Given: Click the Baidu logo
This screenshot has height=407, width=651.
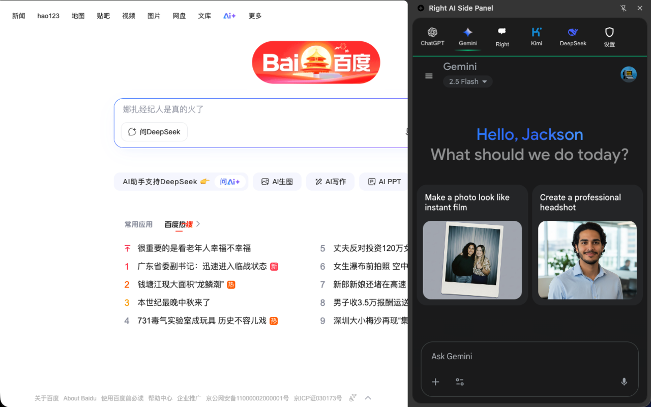Looking at the screenshot, I should pos(316,62).
